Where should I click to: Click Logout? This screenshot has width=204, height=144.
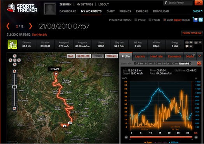[104, 4]
